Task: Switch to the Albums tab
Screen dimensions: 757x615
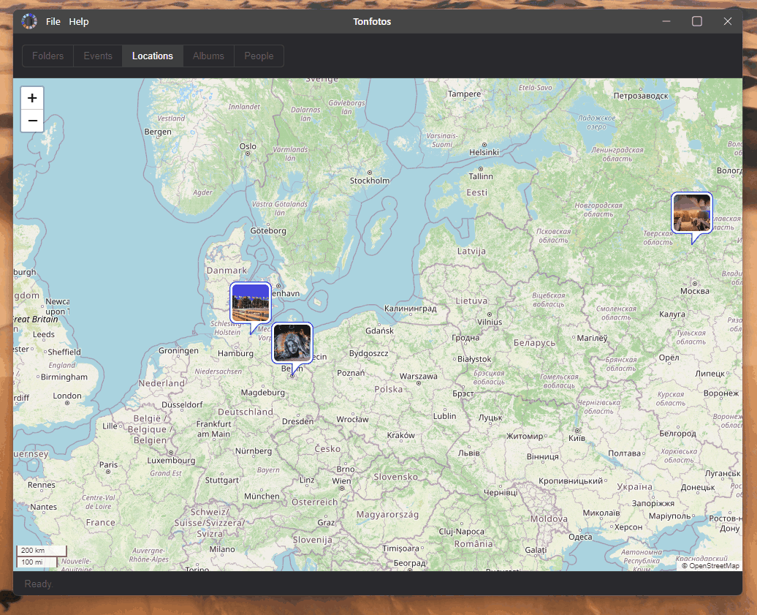Action: (x=208, y=56)
